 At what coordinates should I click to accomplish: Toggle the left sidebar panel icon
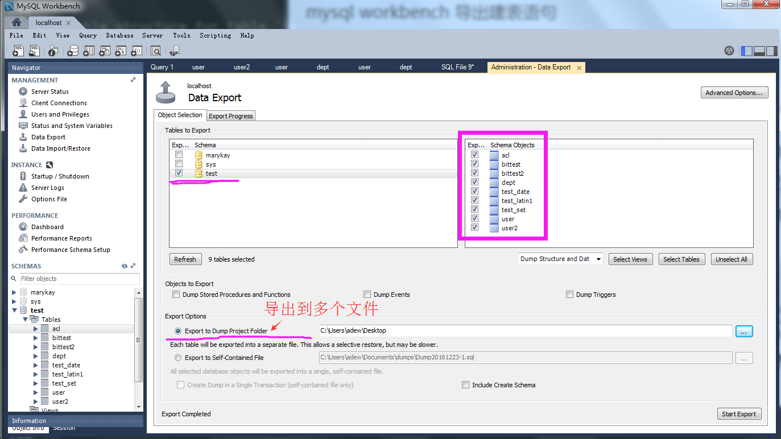[747, 51]
